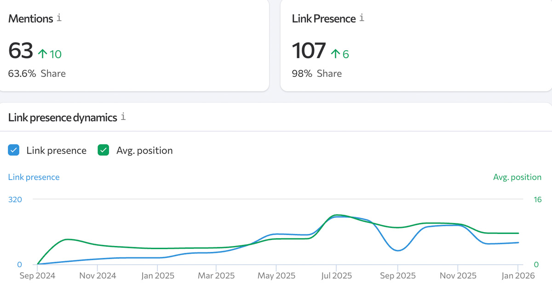Click the Mentions change value 10
The image size is (552, 291).
pyautogui.click(x=56, y=54)
